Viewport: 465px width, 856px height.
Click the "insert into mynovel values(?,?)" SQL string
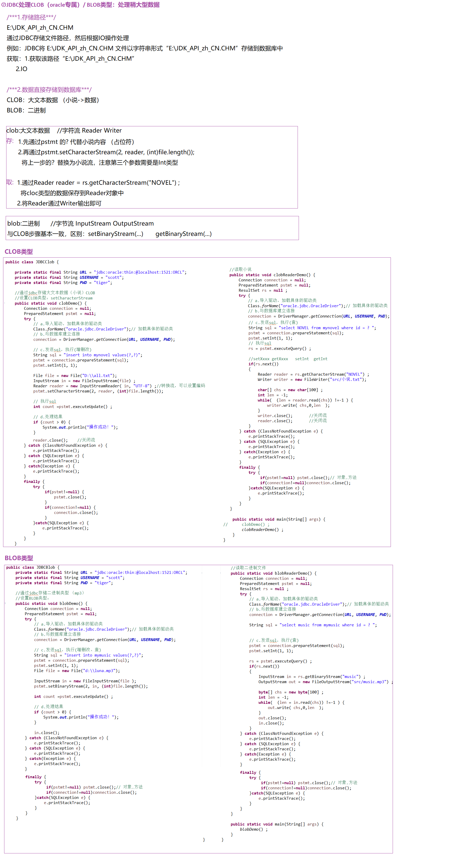tap(103, 355)
